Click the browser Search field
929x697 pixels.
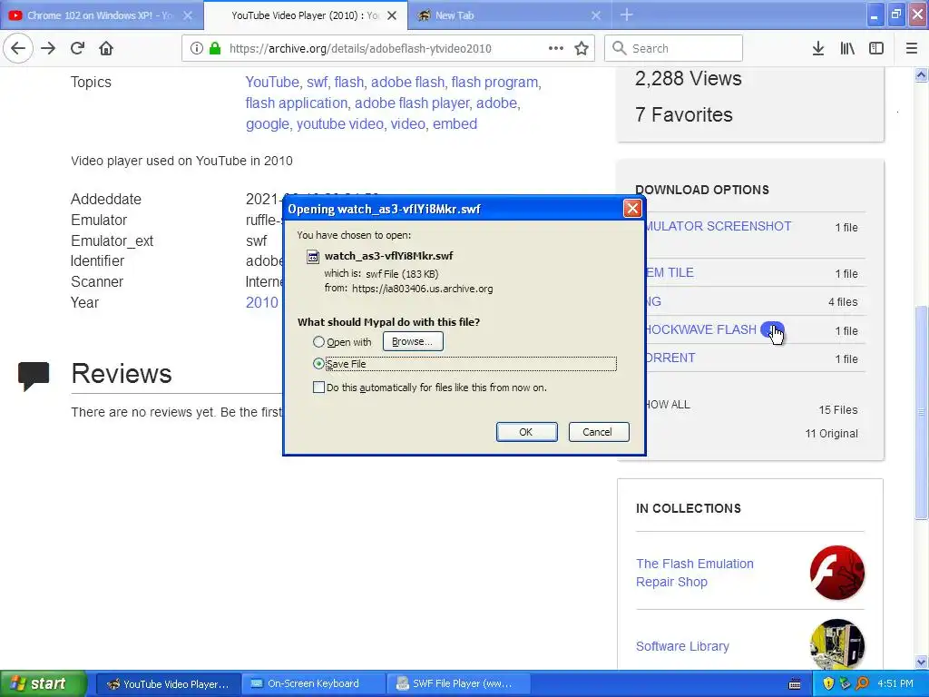click(x=674, y=48)
